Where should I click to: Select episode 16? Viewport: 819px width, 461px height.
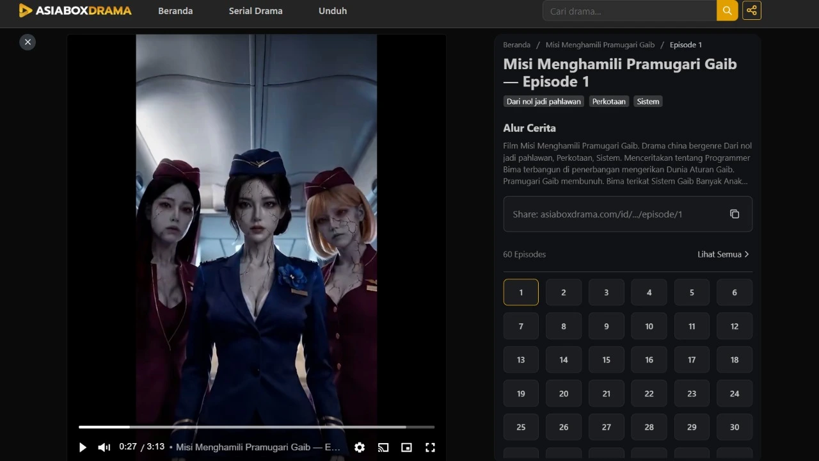(x=649, y=360)
